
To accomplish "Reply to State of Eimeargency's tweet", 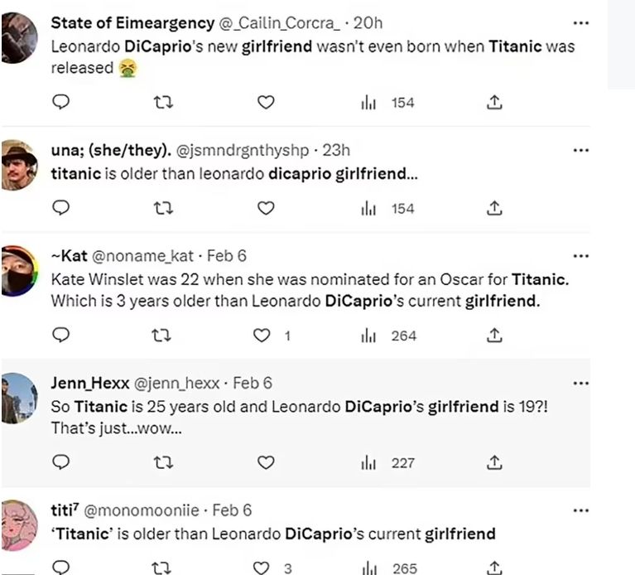I will tap(60, 103).
